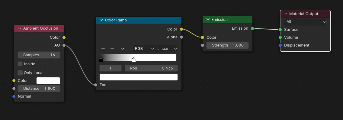Open the RGB color mode dropdown
This screenshot has width=343, height=120.
143,49
